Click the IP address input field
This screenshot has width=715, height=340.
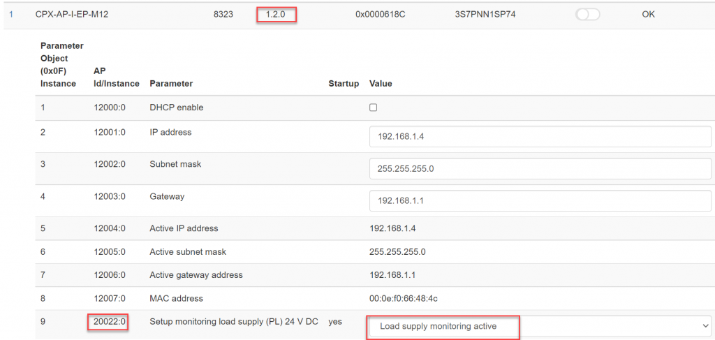click(540, 136)
